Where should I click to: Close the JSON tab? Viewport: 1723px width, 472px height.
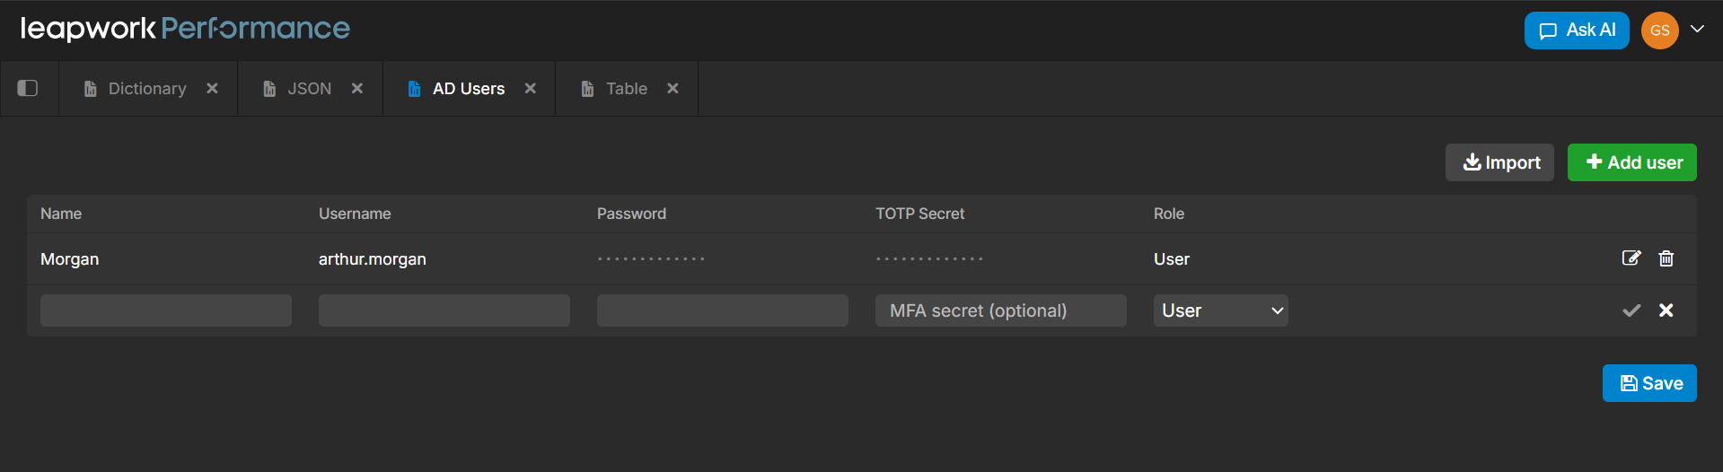point(357,88)
